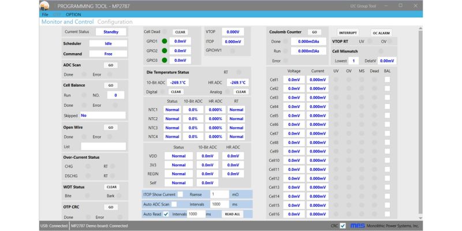Click the Auto Read intervals field
The image size is (462, 231).
point(196,214)
